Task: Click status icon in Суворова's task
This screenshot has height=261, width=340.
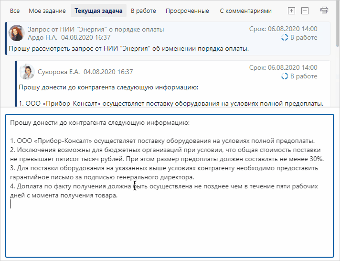Action: pos(285,76)
